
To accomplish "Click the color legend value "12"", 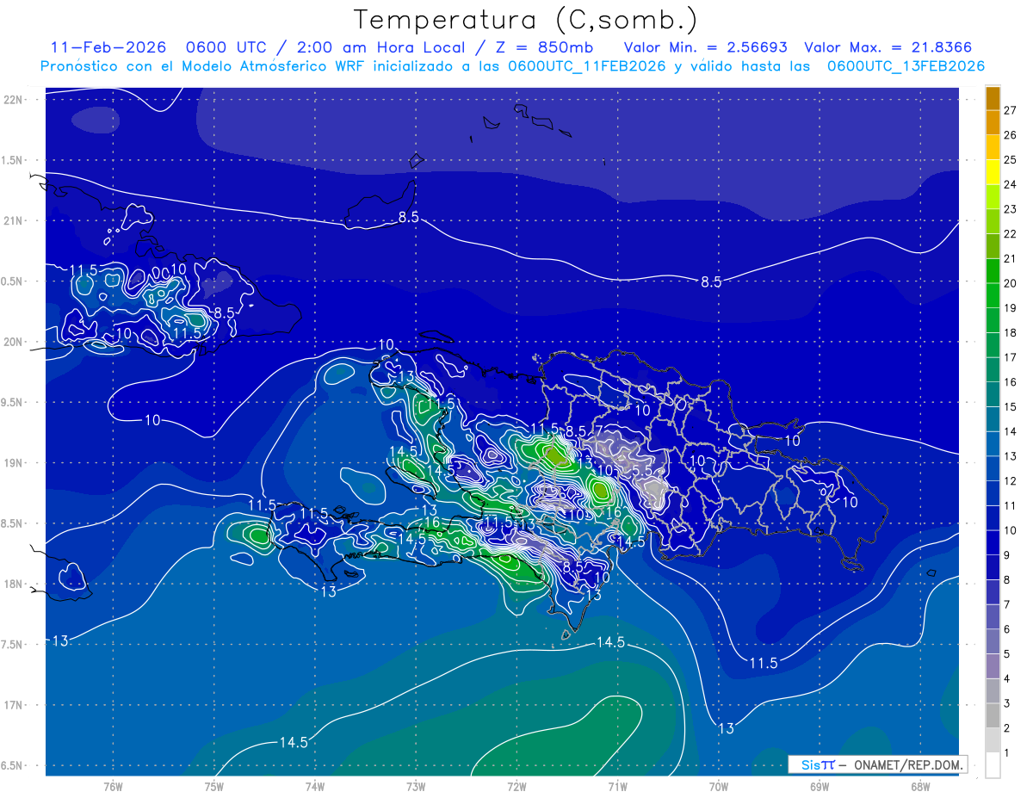I will point(1011,481).
